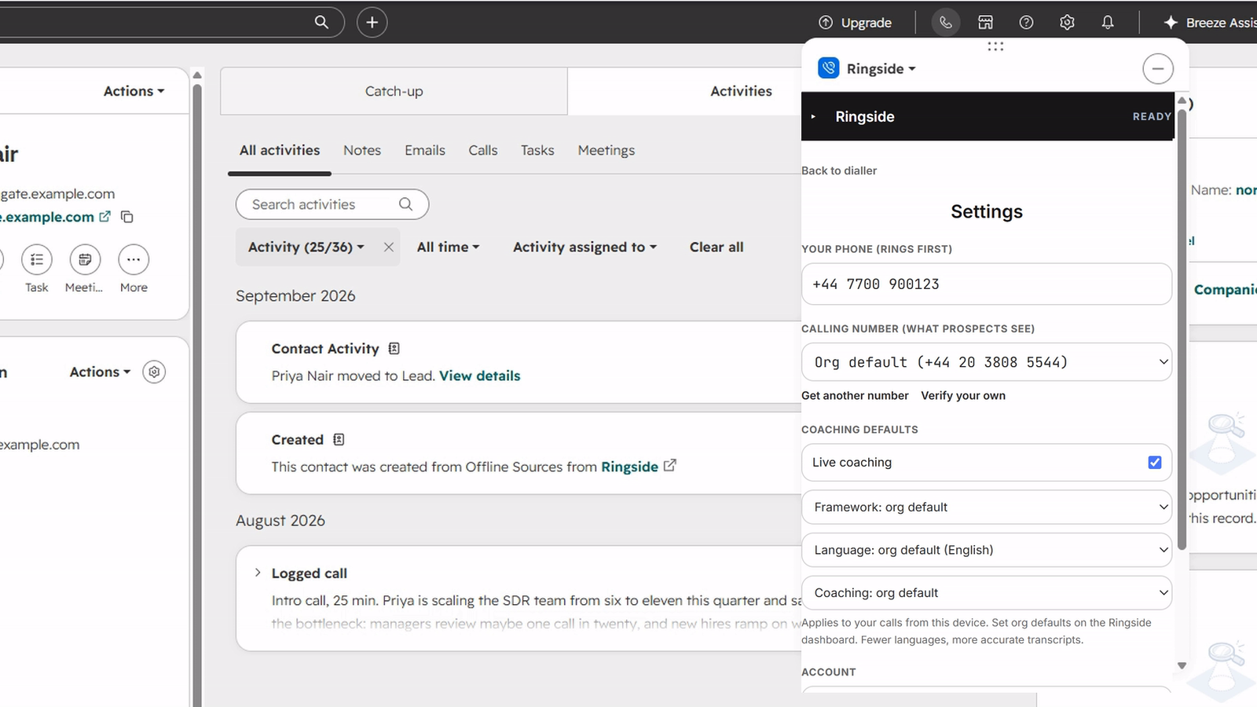This screenshot has width=1257, height=707.
Task: Click the Task icon in contact actions
Action: pos(36,259)
